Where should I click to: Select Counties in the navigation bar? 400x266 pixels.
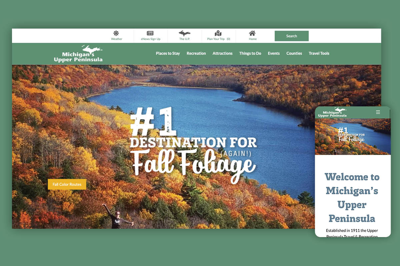(294, 54)
